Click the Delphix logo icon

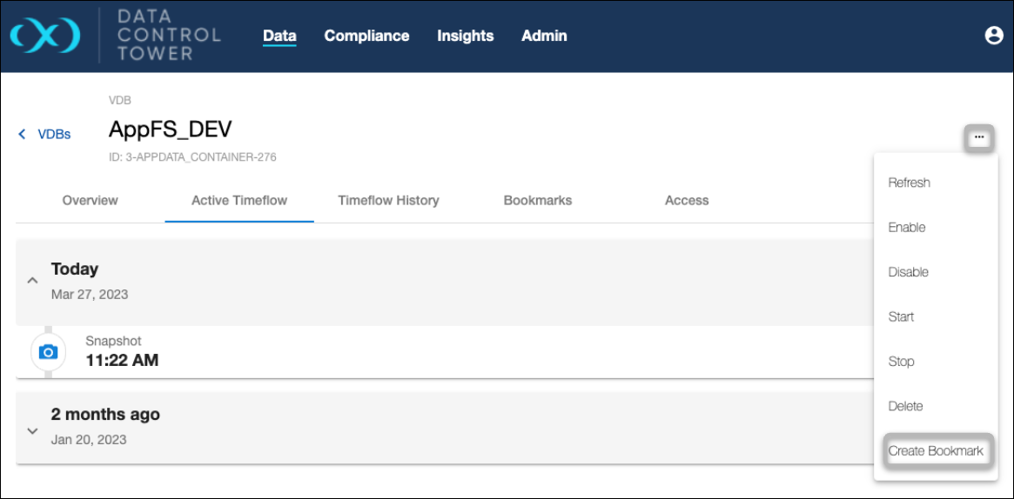click(x=46, y=36)
